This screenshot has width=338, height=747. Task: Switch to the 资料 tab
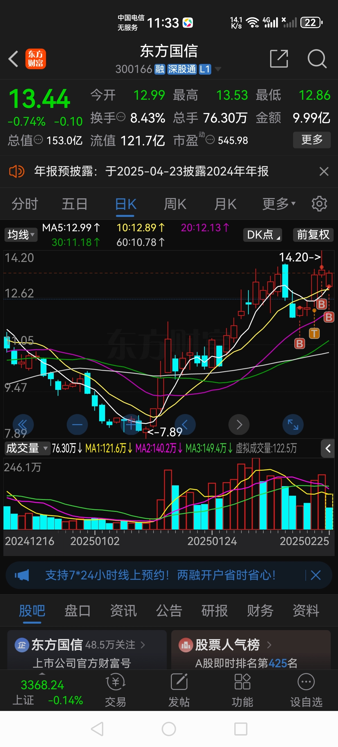coord(306,611)
